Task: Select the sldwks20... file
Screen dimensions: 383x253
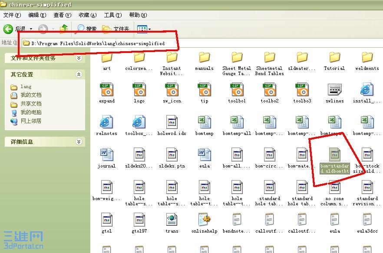Action: coord(139,158)
